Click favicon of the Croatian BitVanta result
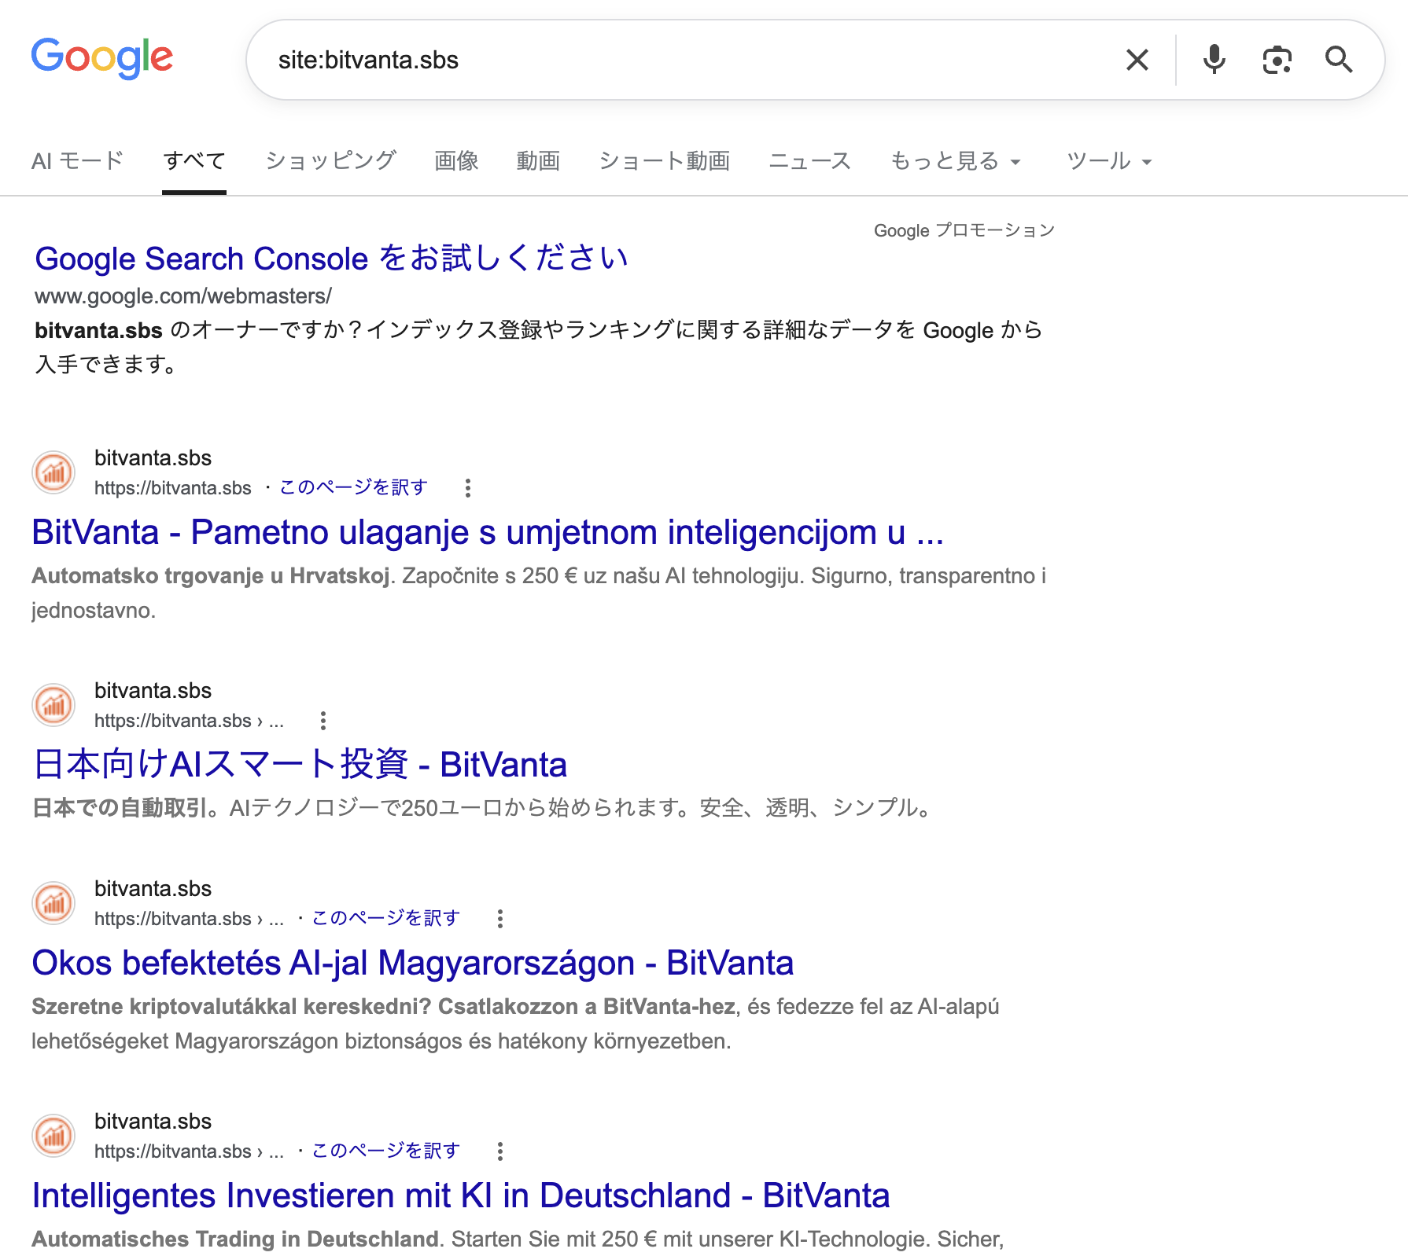Image resolution: width=1408 pixels, height=1256 pixels. [x=53, y=472]
